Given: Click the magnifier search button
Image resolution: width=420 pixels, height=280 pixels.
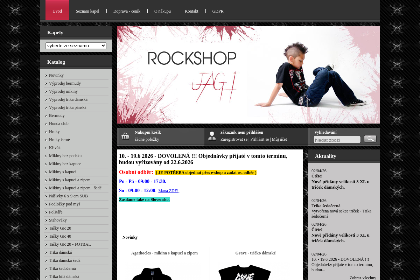Looking at the screenshot, I should pyautogui.click(x=370, y=139).
